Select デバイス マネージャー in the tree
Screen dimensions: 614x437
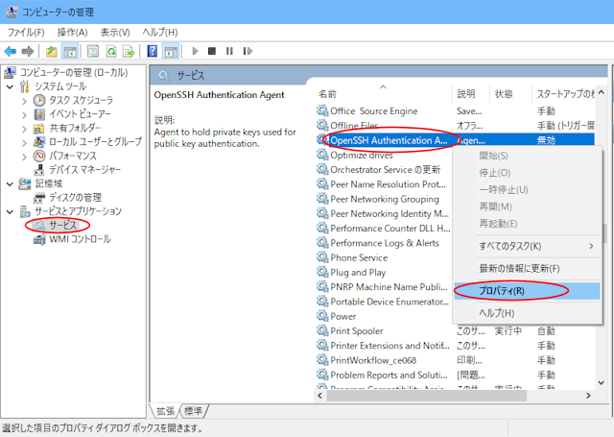[85, 170]
